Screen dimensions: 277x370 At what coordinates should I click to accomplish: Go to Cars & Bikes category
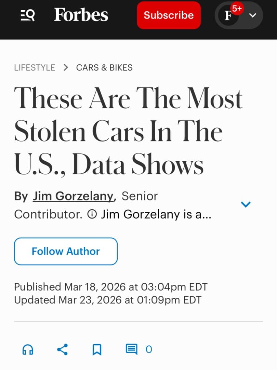[x=104, y=67]
